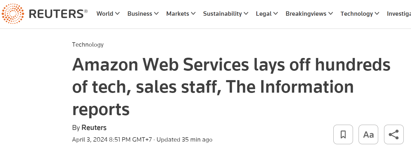The width and height of the screenshot is (411, 148).
Task: Open the Sustainability dropdown chevron
Action: pos(246,14)
